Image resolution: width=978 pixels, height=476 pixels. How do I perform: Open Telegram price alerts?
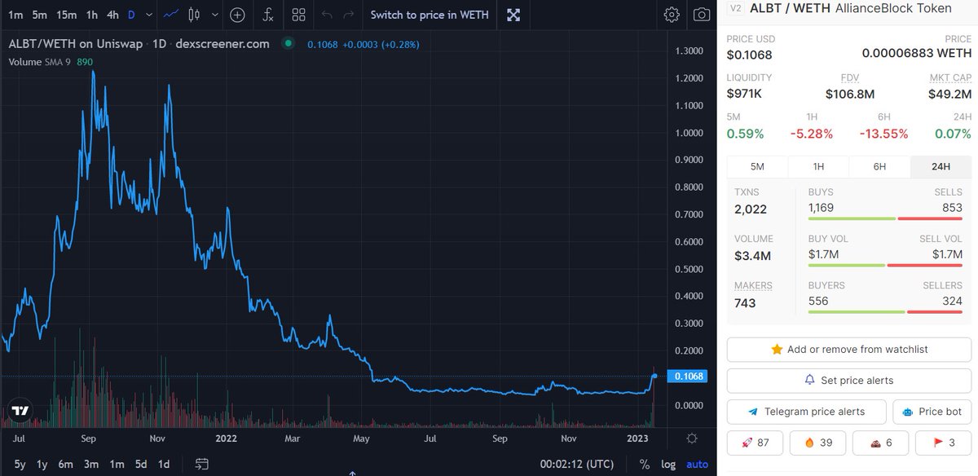[806, 412]
